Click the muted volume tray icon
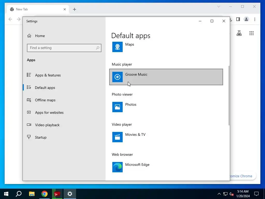The image size is (265, 199). tap(231, 194)
